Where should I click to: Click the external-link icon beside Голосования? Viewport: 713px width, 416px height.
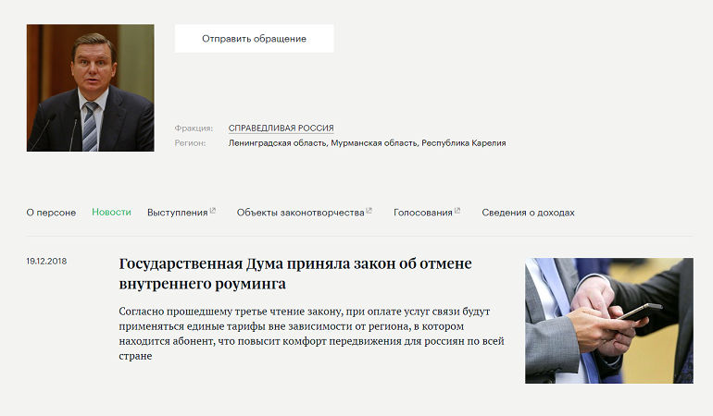point(457,211)
